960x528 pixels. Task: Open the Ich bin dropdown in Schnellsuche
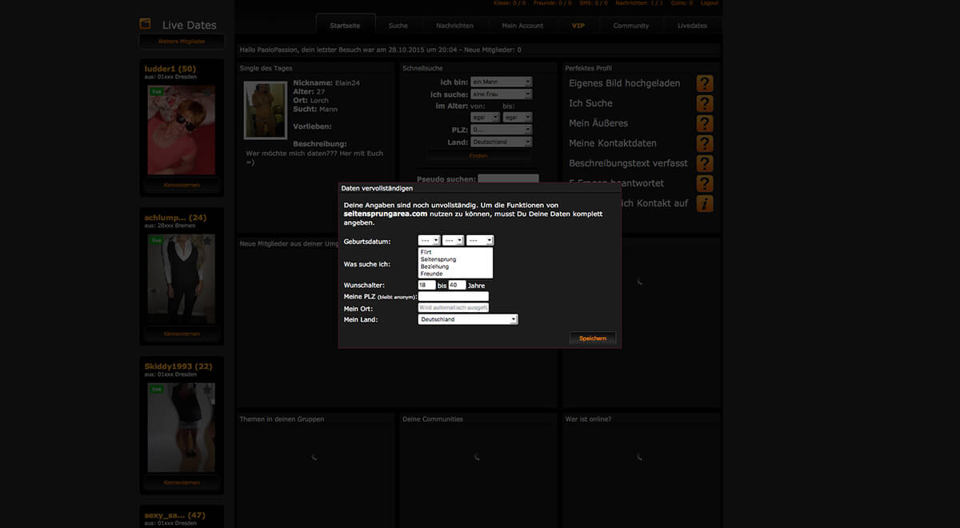click(x=501, y=82)
